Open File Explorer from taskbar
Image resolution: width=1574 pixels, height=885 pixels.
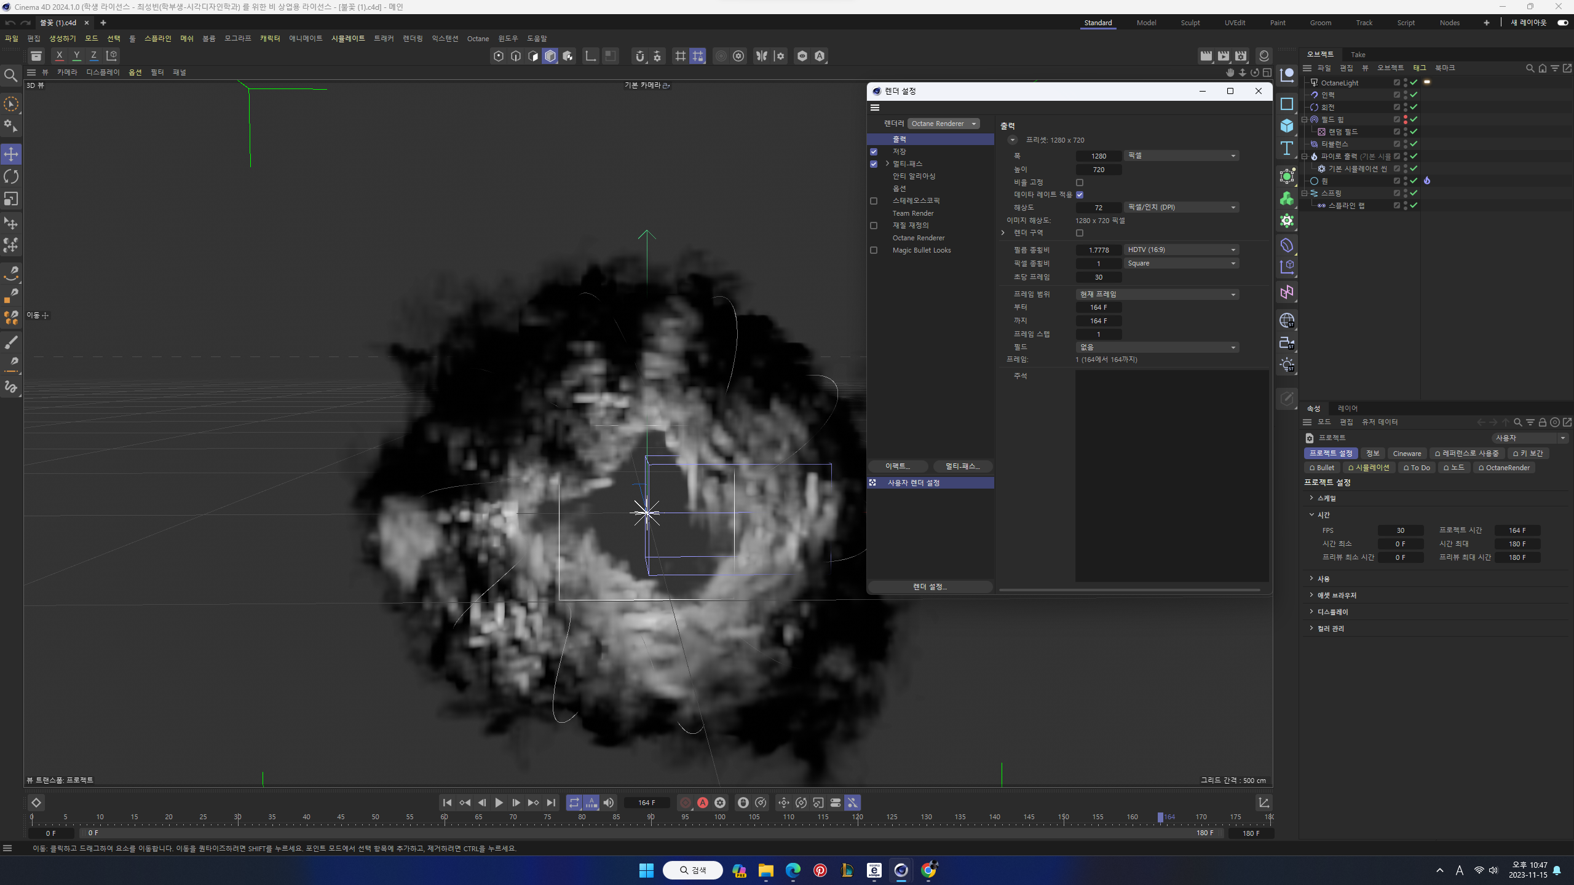(765, 870)
